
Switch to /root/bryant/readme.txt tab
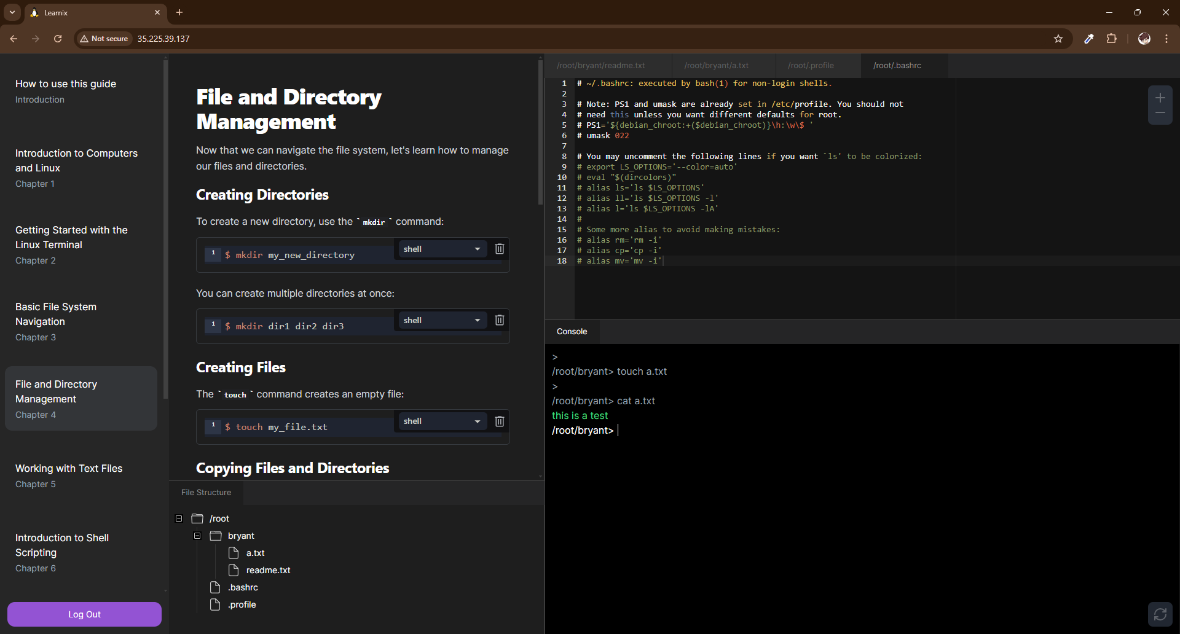click(600, 66)
